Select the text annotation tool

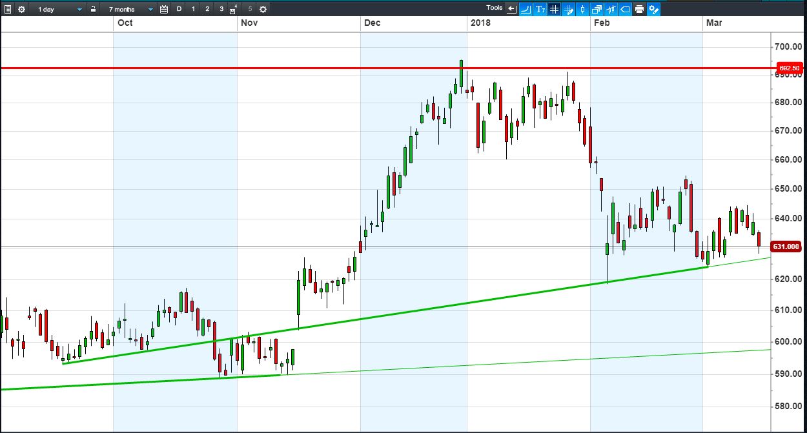pyautogui.click(x=540, y=9)
